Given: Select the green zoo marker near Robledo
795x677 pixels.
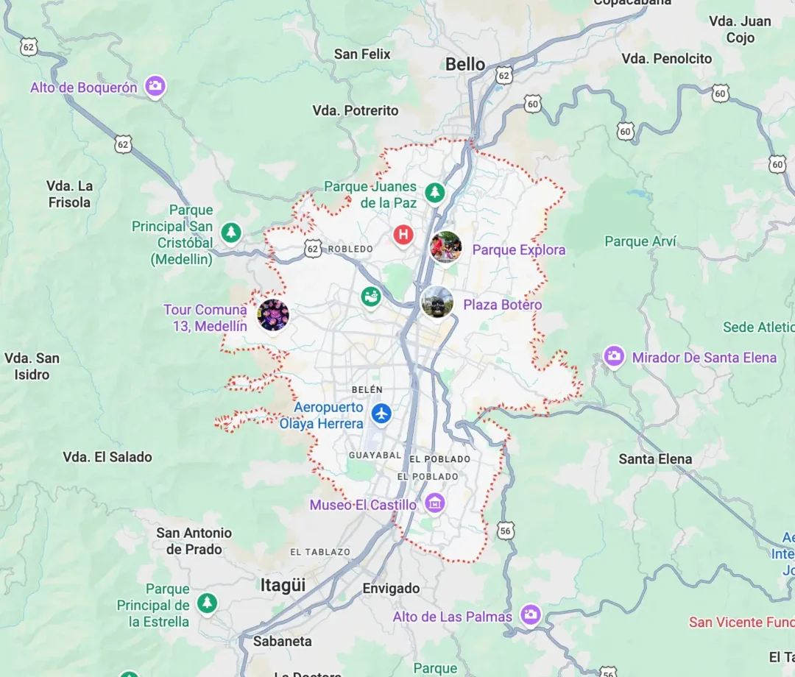Looking at the screenshot, I should coord(370,297).
